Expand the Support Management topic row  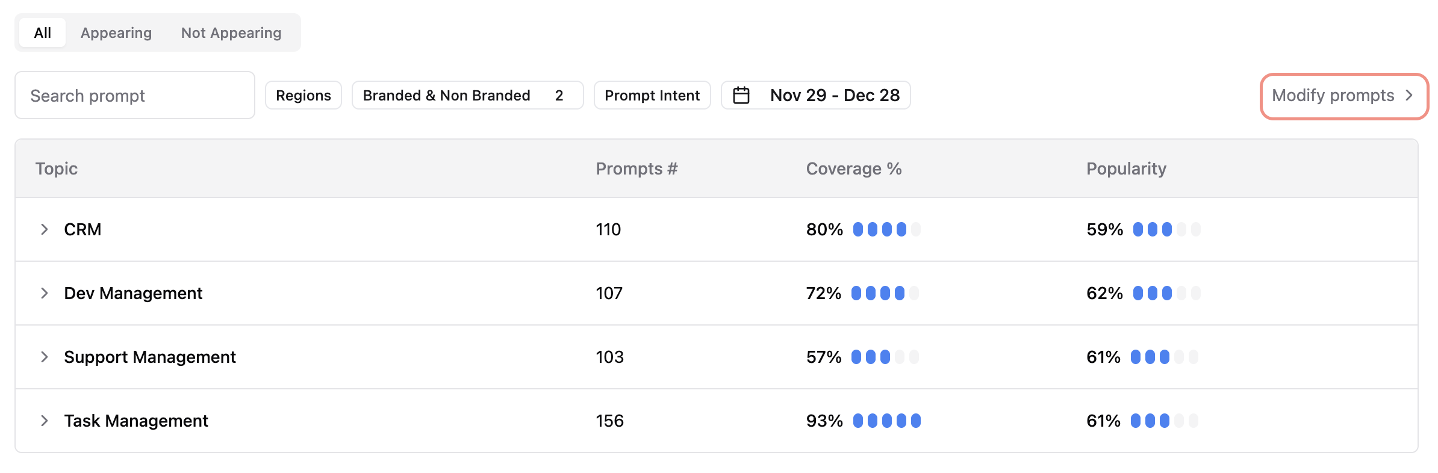click(x=44, y=357)
